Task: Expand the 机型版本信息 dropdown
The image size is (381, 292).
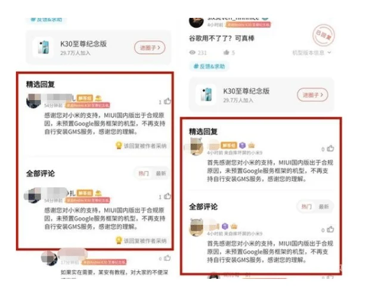Action: pyautogui.click(x=312, y=52)
